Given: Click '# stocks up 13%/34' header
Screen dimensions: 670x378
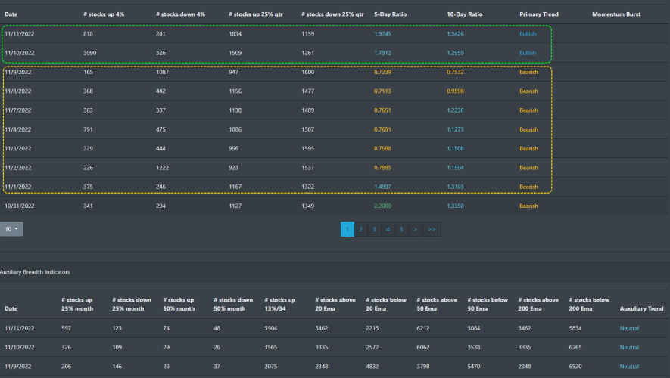Looking at the screenshot, I should coord(280,304).
